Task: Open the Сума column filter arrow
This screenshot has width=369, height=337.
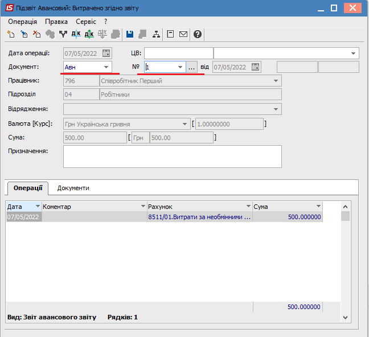Action: 318,207
